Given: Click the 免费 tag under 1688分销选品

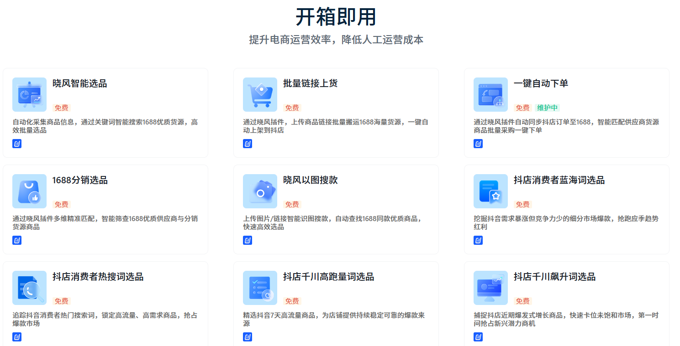Looking at the screenshot, I should [x=62, y=205].
